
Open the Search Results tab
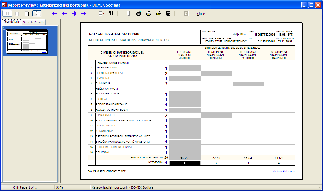click(33, 22)
